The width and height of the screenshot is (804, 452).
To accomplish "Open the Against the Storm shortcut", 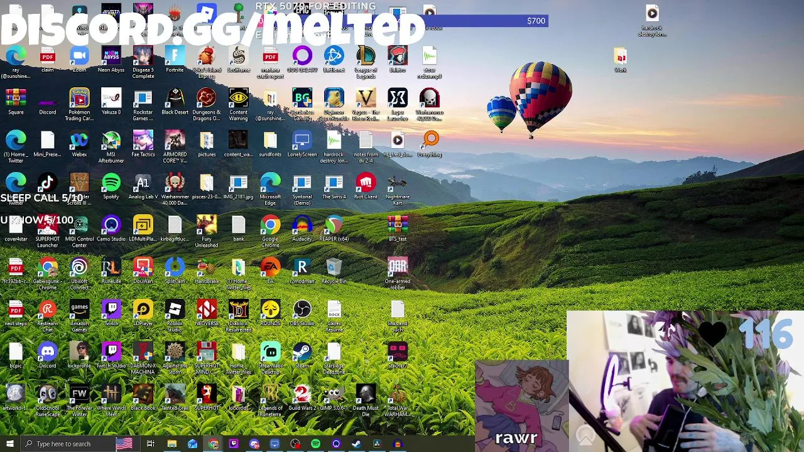I will [175, 357].
